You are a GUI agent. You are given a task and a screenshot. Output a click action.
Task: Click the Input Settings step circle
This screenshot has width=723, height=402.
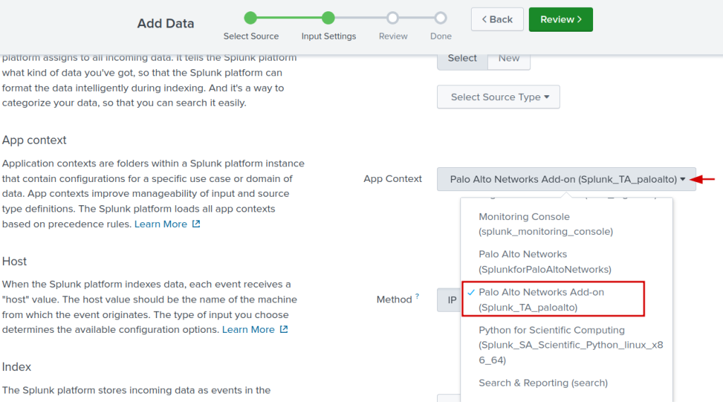(x=328, y=18)
